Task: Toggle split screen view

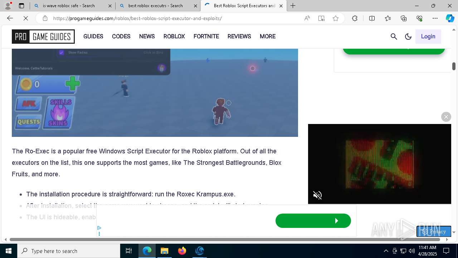Action: click(372, 18)
